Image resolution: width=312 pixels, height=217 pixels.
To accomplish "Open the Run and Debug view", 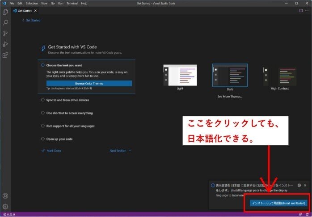I will point(5,44).
